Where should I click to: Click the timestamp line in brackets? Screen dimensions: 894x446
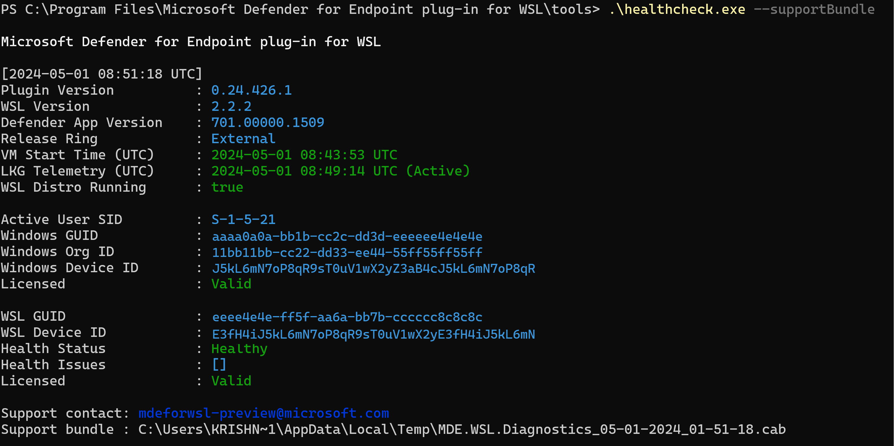pyautogui.click(x=102, y=74)
